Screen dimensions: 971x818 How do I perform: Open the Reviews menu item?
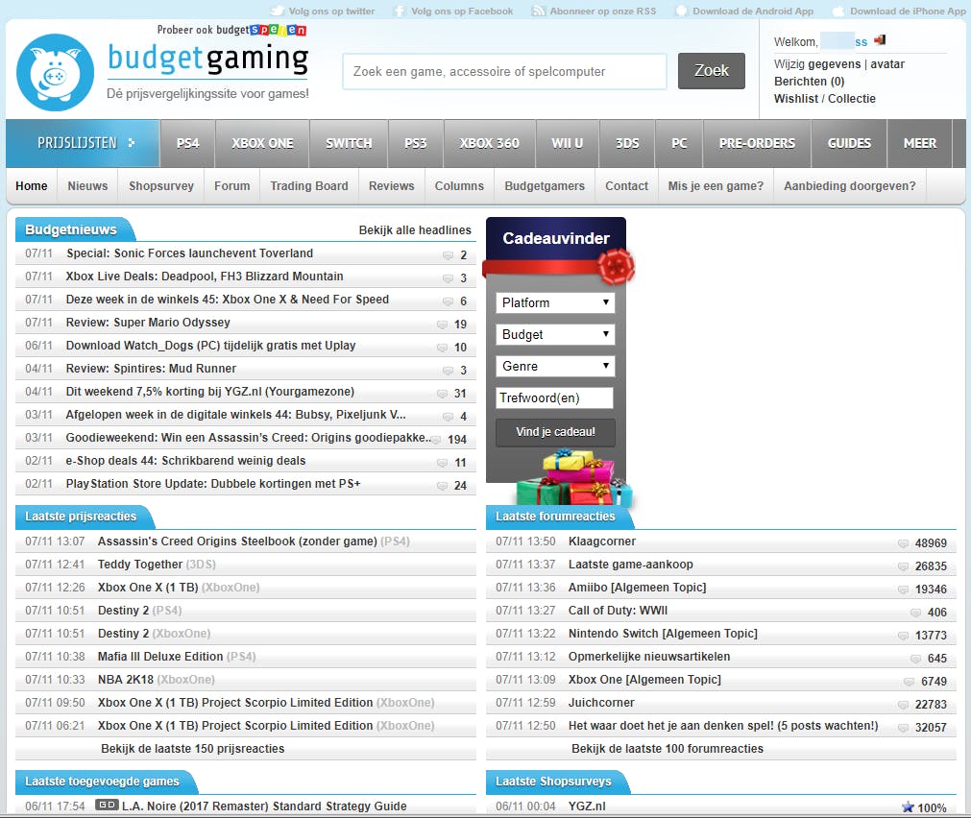click(x=391, y=185)
